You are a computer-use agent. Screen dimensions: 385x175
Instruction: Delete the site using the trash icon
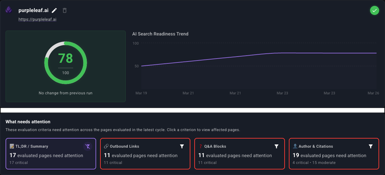coord(65,10)
